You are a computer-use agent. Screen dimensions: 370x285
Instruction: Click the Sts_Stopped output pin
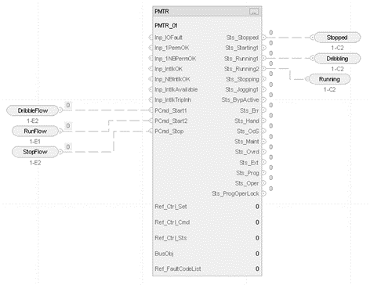tap(263, 38)
